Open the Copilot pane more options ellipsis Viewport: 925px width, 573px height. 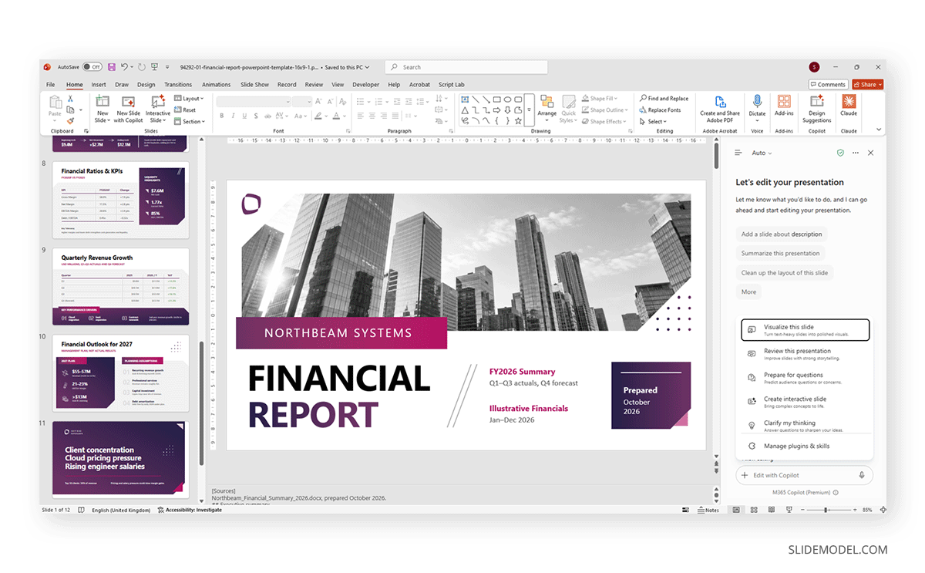(856, 153)
